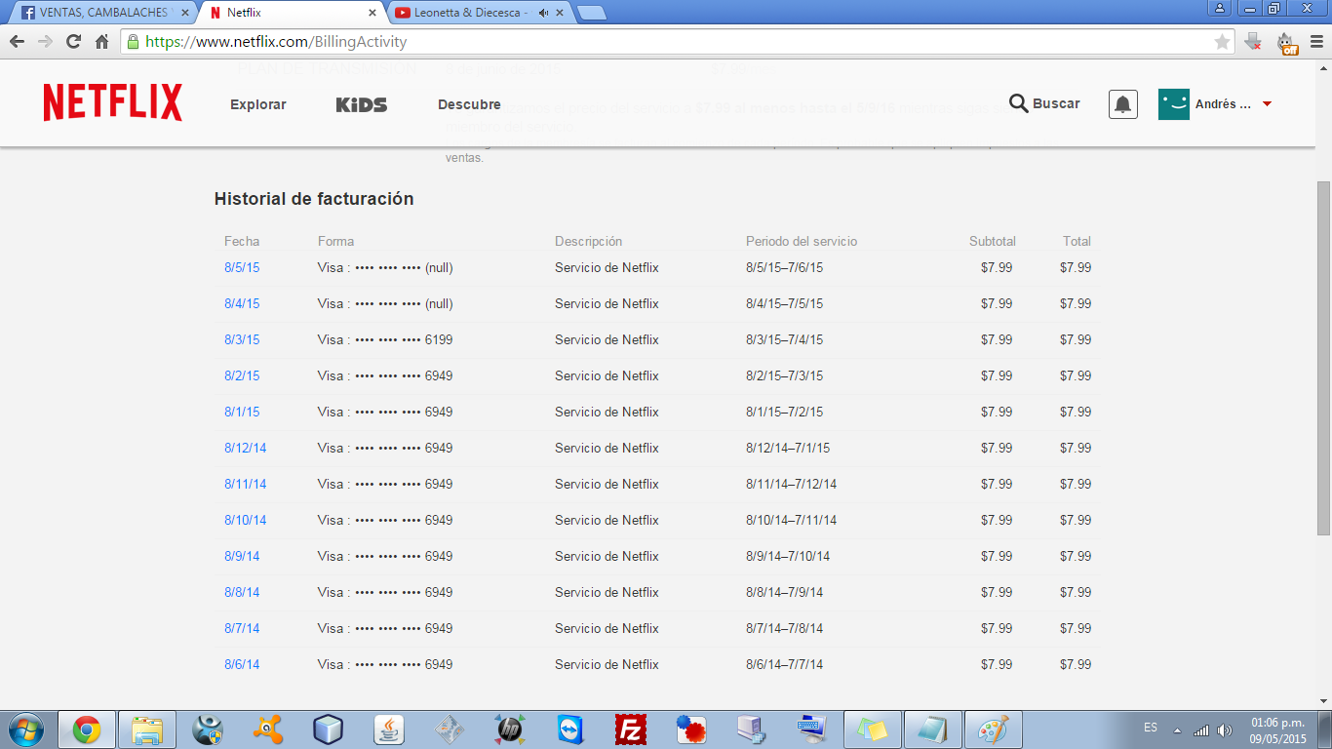
Task: Close the Netflix tab
Action: [x=372, y=13]
